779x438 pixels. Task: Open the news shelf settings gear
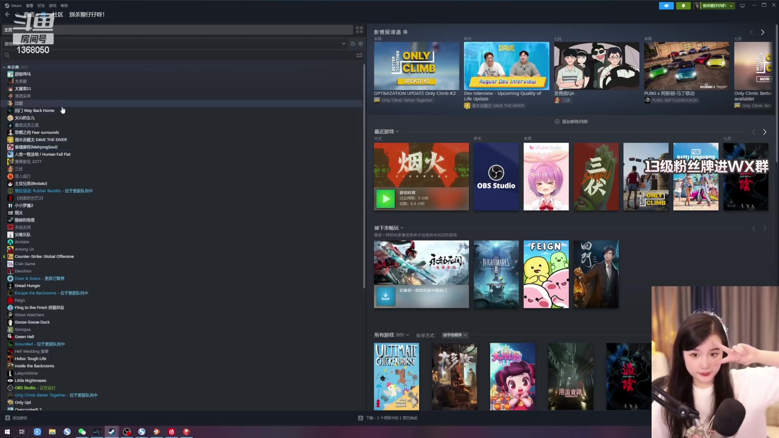click(x=405, y=32)
